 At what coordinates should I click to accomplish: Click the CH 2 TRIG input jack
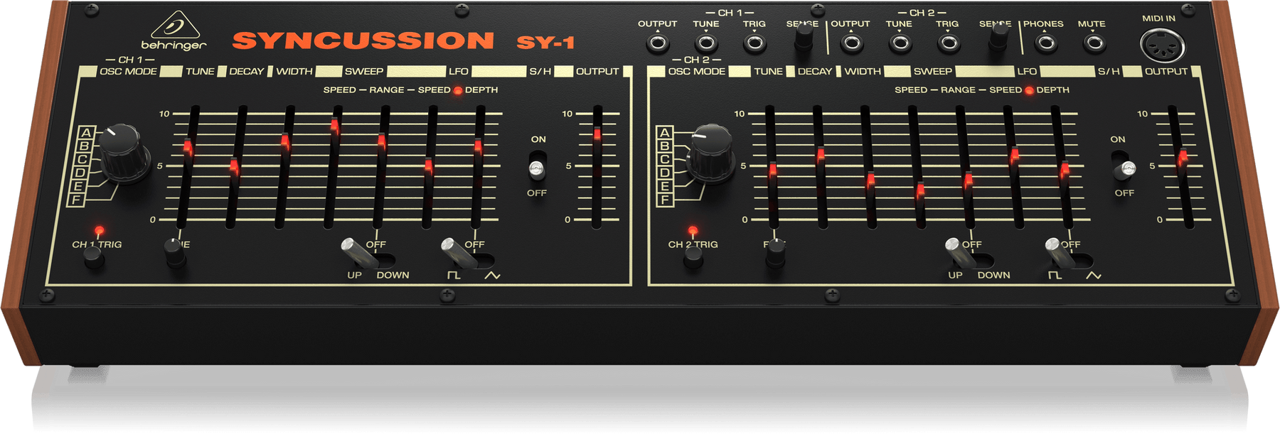pyautogui.click(x=948, y=43)
